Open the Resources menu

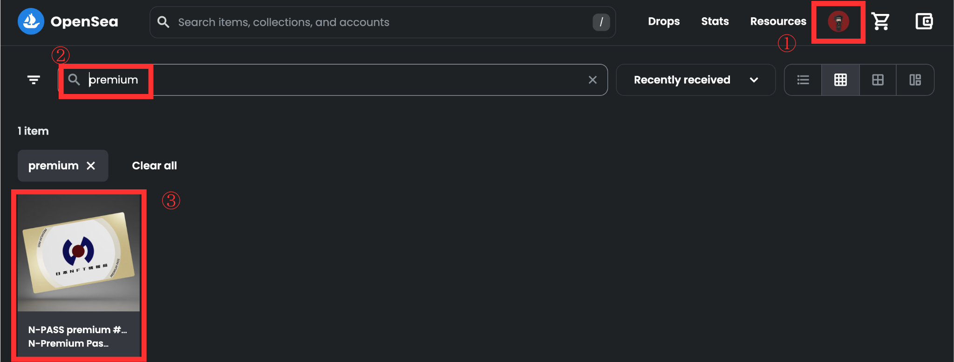(x=778, y=21)
